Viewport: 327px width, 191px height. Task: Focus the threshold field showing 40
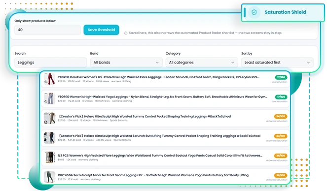click(x=47, y=30)
